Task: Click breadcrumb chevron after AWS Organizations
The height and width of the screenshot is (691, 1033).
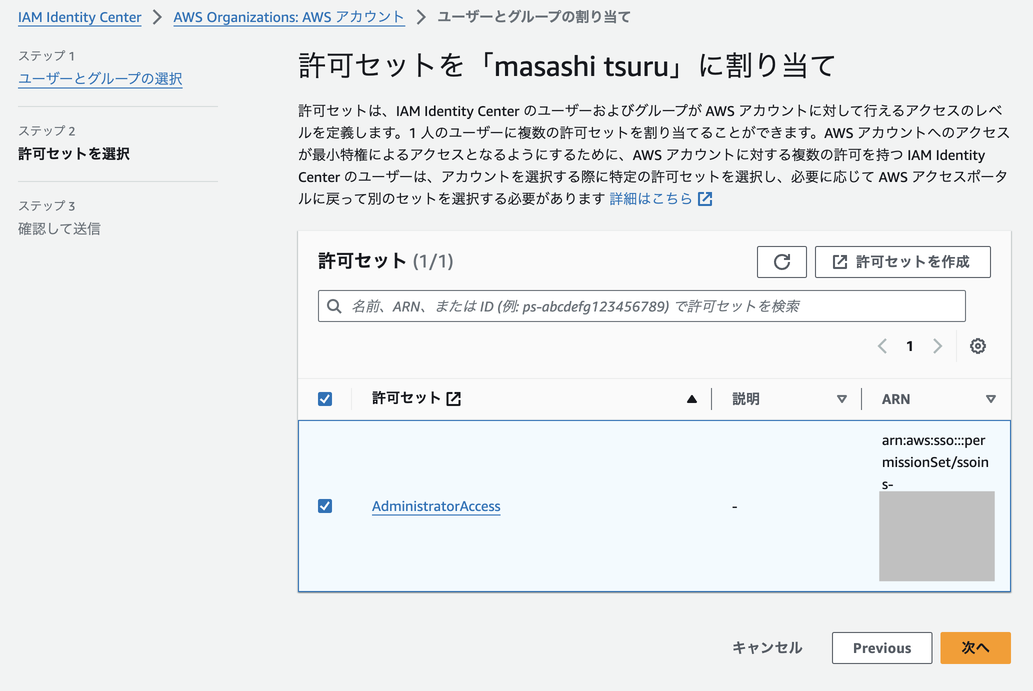Action: click(x=421, y=17)
